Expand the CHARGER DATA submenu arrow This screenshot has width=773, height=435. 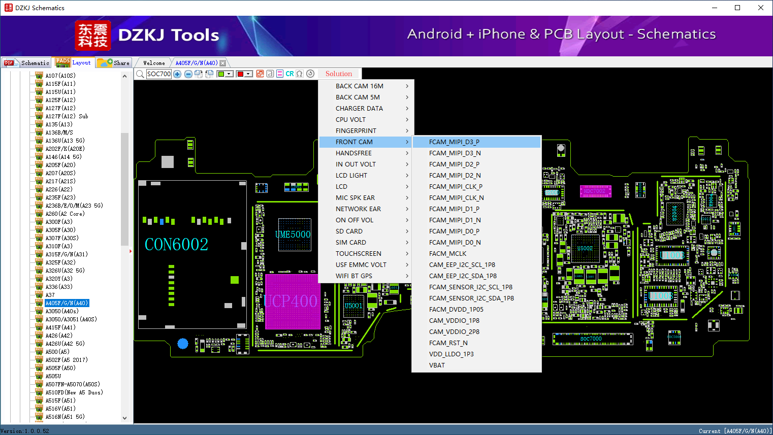[x=407, y=109]
